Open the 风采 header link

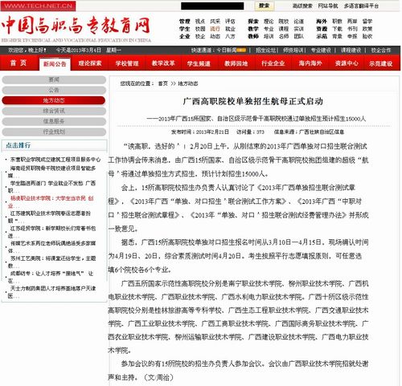(x=215, y=22)
